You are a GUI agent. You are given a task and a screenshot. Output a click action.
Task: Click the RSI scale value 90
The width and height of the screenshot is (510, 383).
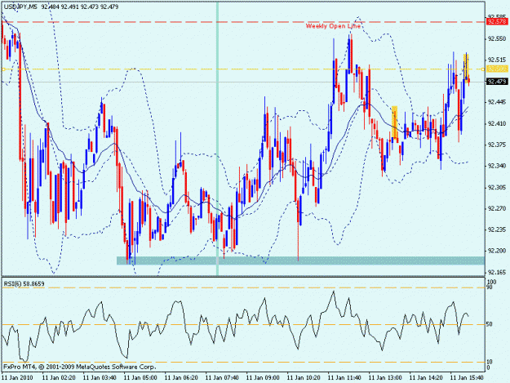coord(490,287)
